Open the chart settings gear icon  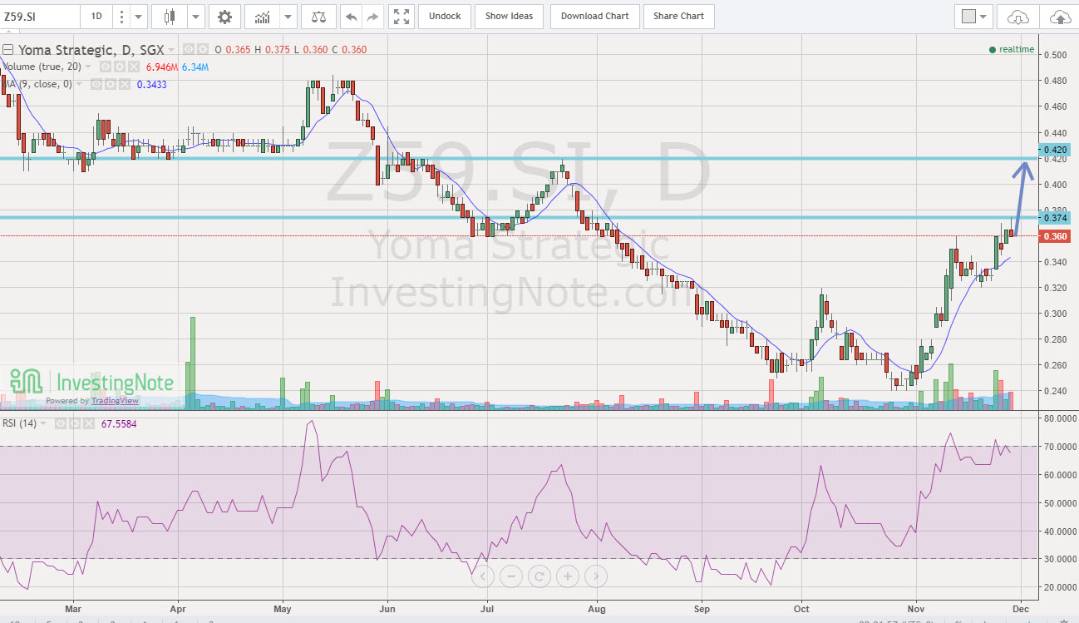pos(225,16)
